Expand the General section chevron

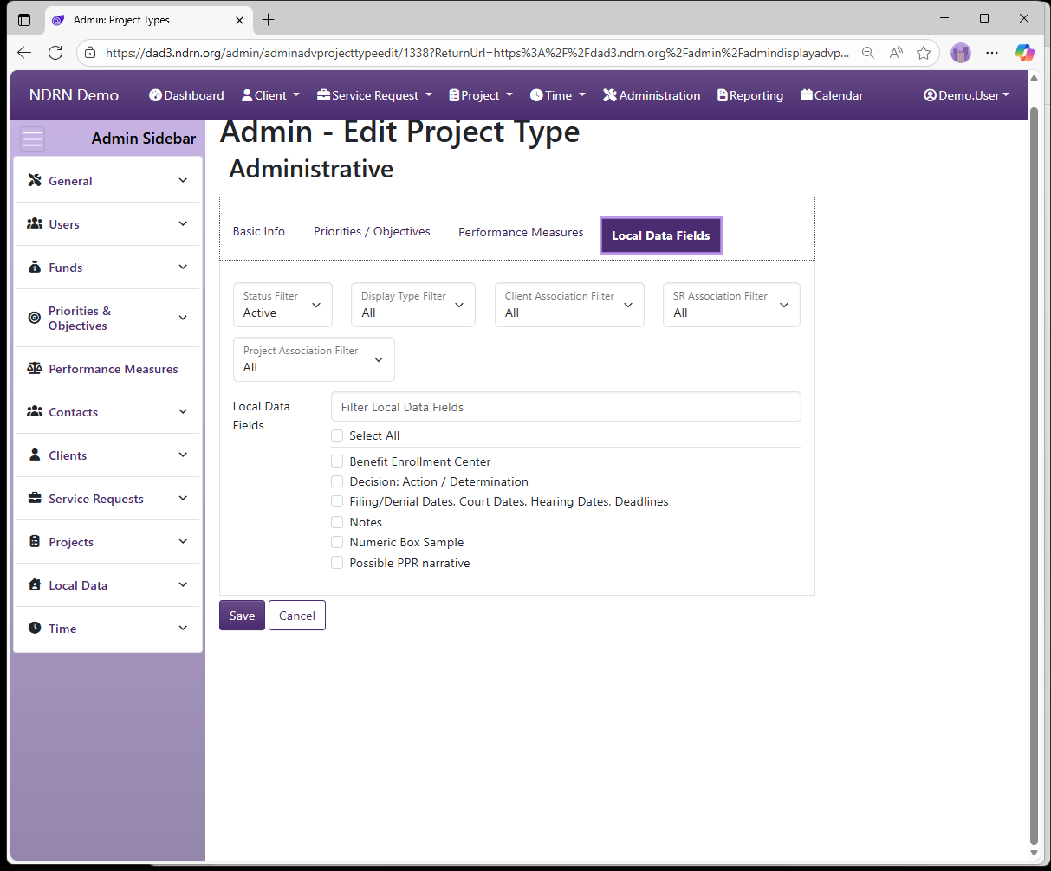coord(183,180)
